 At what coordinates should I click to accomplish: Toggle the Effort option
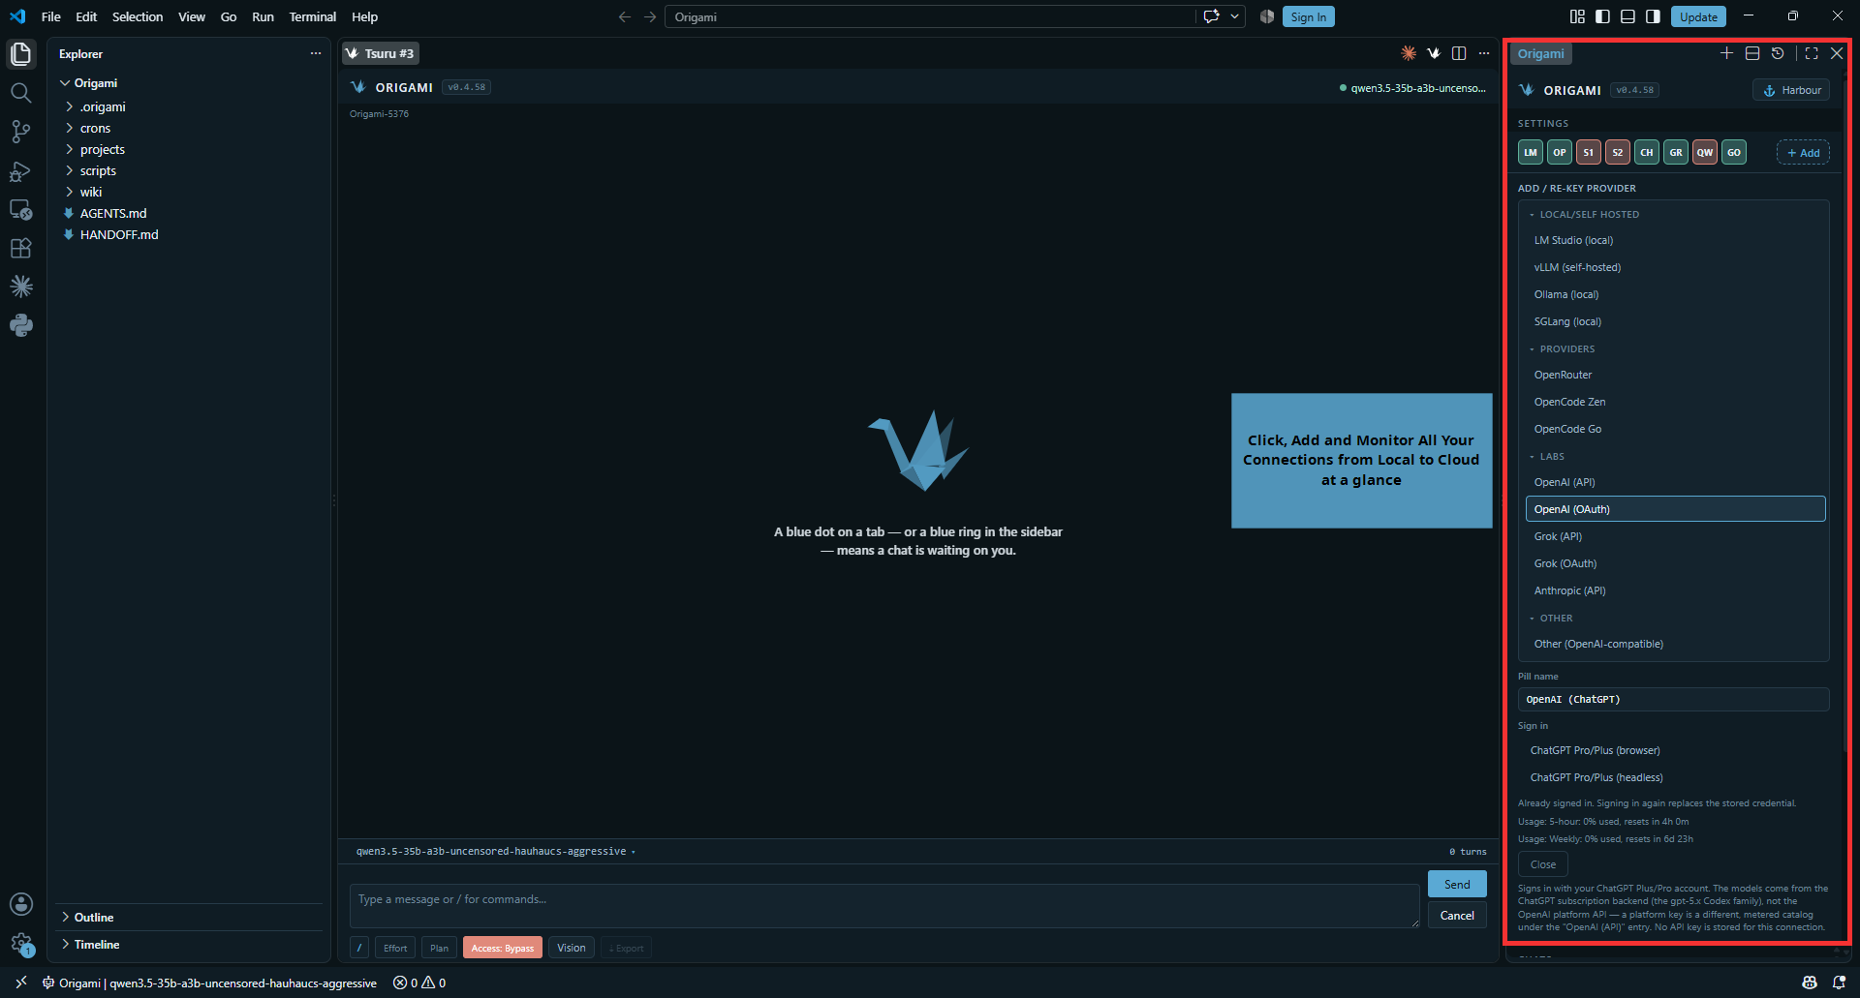pos(395,948)
